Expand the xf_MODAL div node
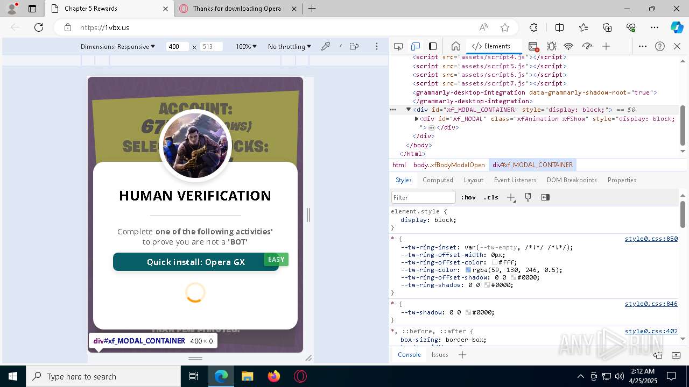Screen dimensions: 689x387 tap(417, 119)
